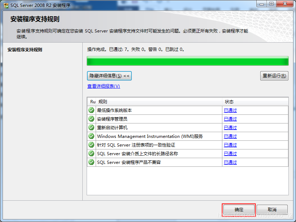Open 已通过 status link for WMI服务
This screenshot has height=222, width=296.
coord(230,136)
